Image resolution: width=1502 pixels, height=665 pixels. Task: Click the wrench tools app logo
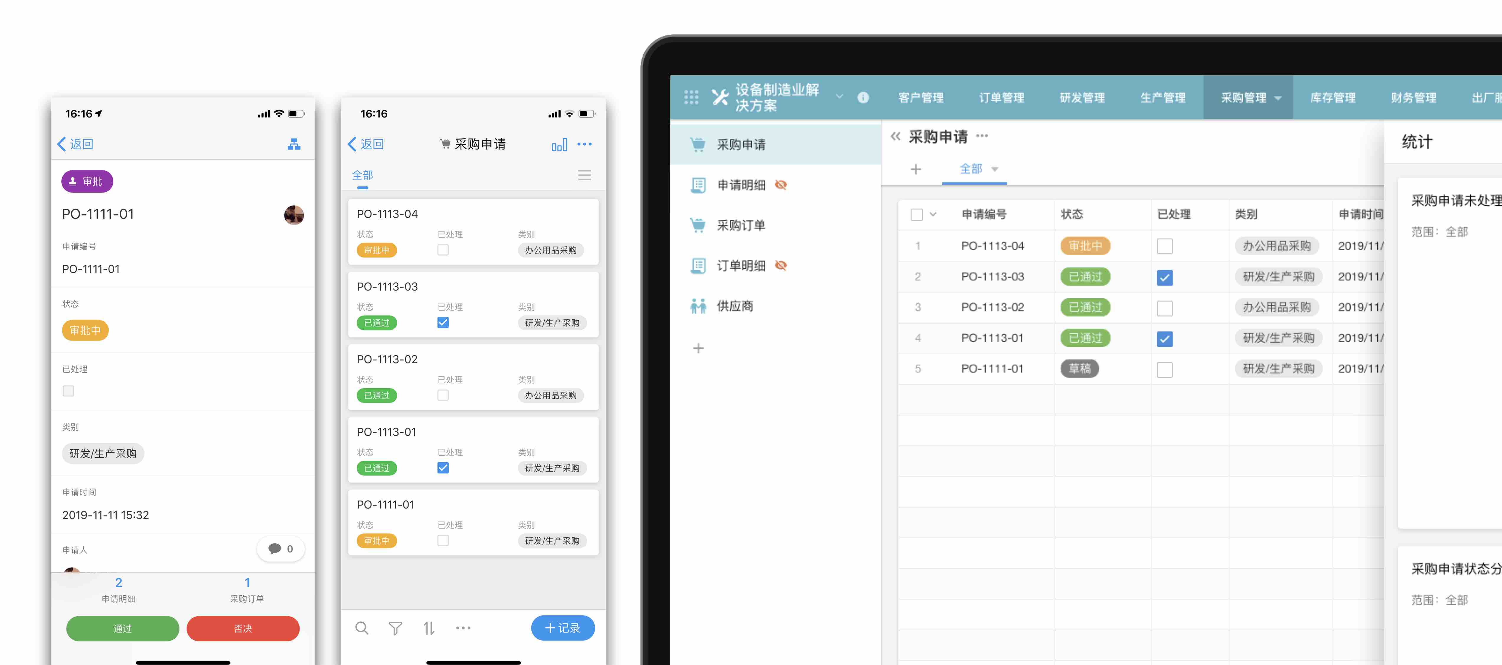point(720,97)
